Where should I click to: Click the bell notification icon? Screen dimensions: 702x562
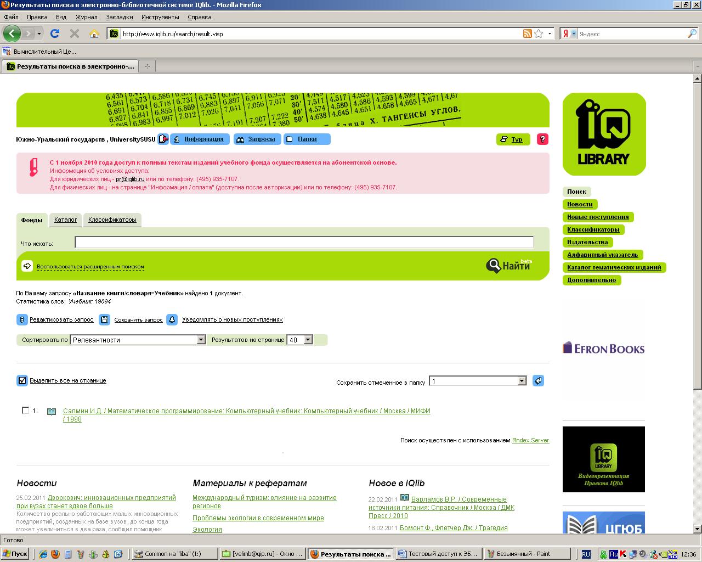pyautogui.click(x=172, y=319)
